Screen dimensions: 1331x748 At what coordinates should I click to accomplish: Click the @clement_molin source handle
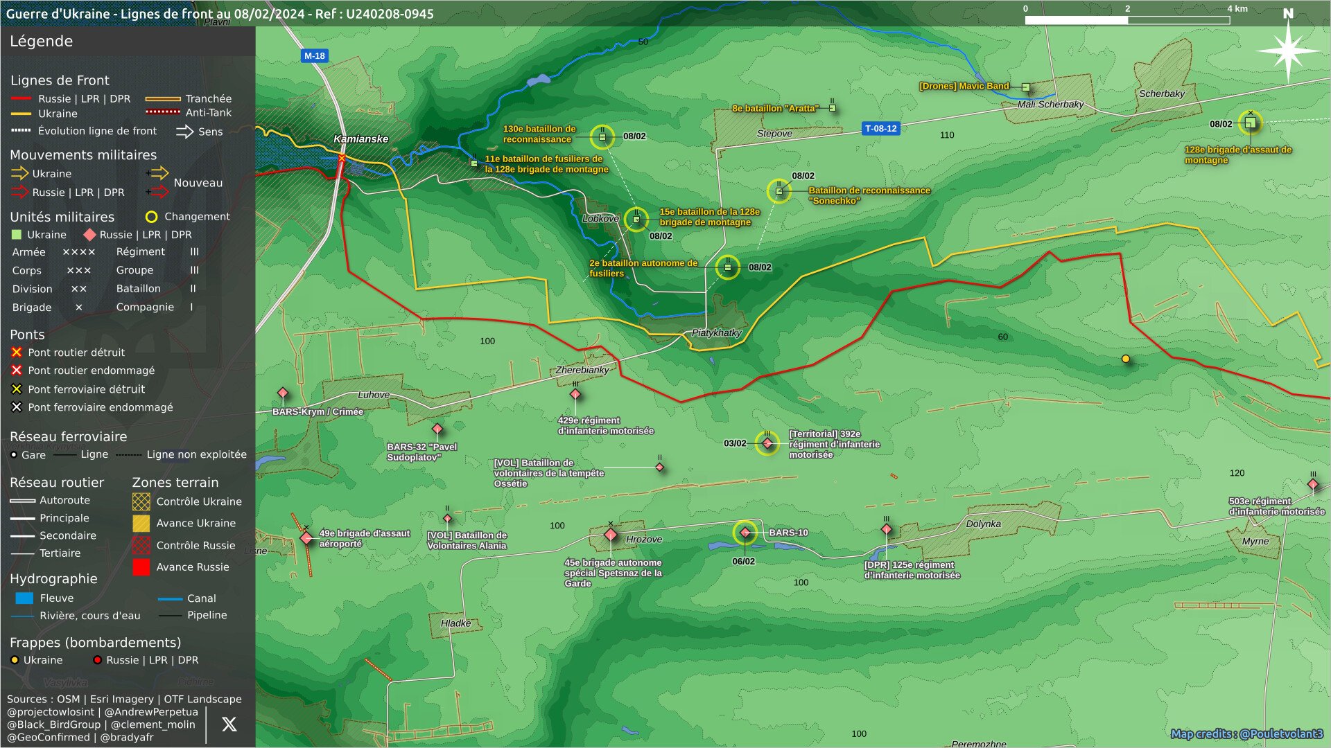click(153, 725)
